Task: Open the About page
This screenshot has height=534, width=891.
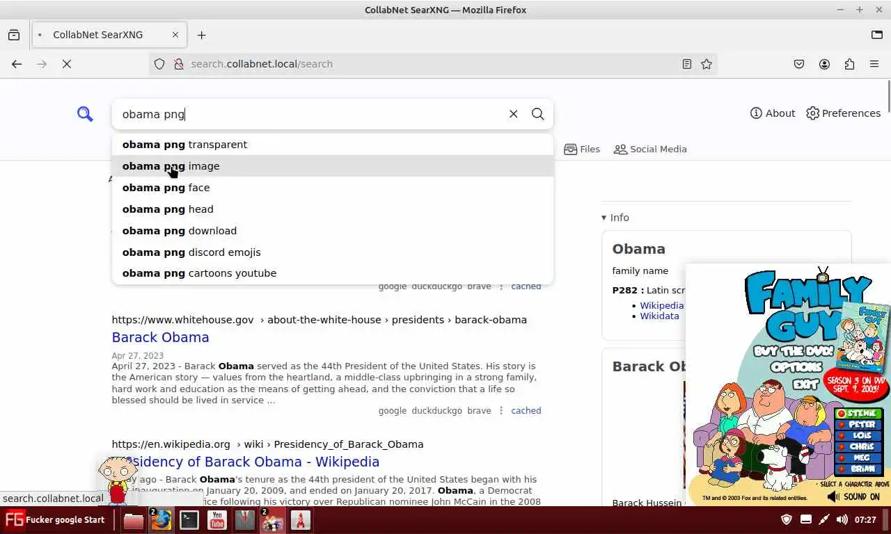Action: (773, 113)
